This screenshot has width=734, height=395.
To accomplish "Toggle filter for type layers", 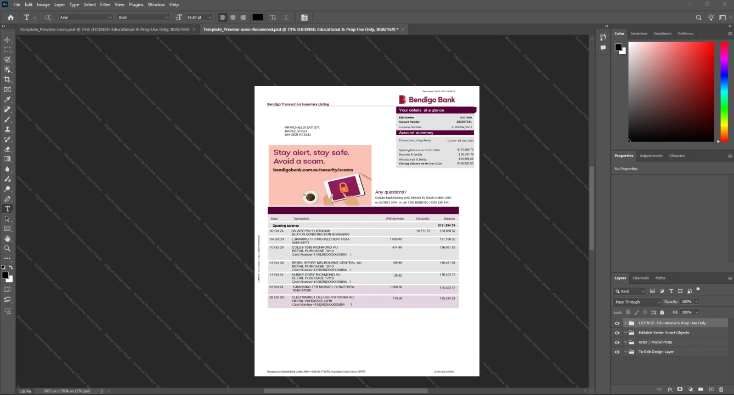I will tap(671, 291).
